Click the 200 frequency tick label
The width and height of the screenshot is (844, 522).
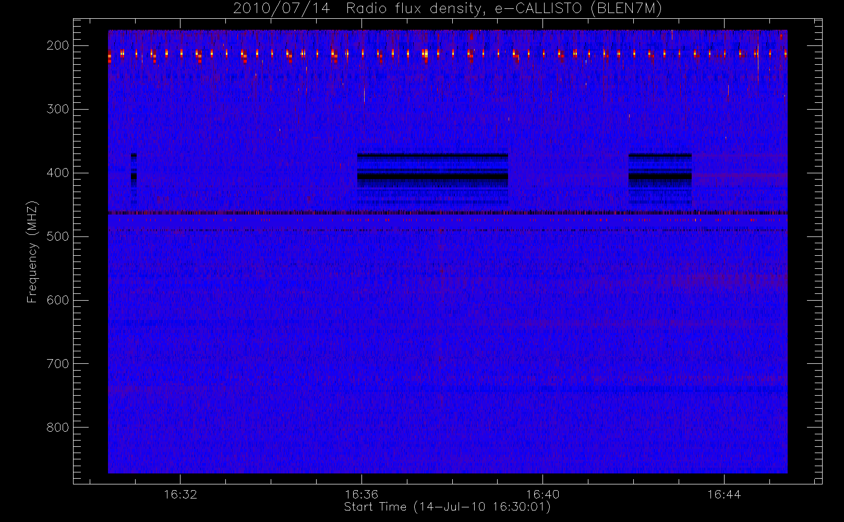[58, 45]
